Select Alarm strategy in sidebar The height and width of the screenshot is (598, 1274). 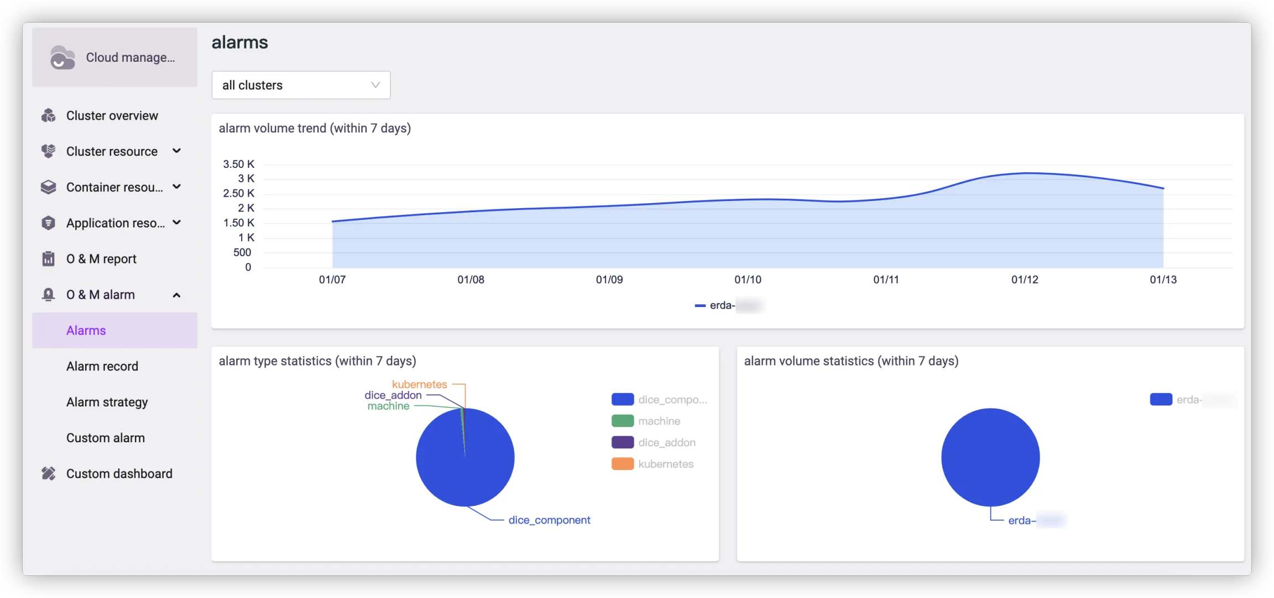(107, 402)
